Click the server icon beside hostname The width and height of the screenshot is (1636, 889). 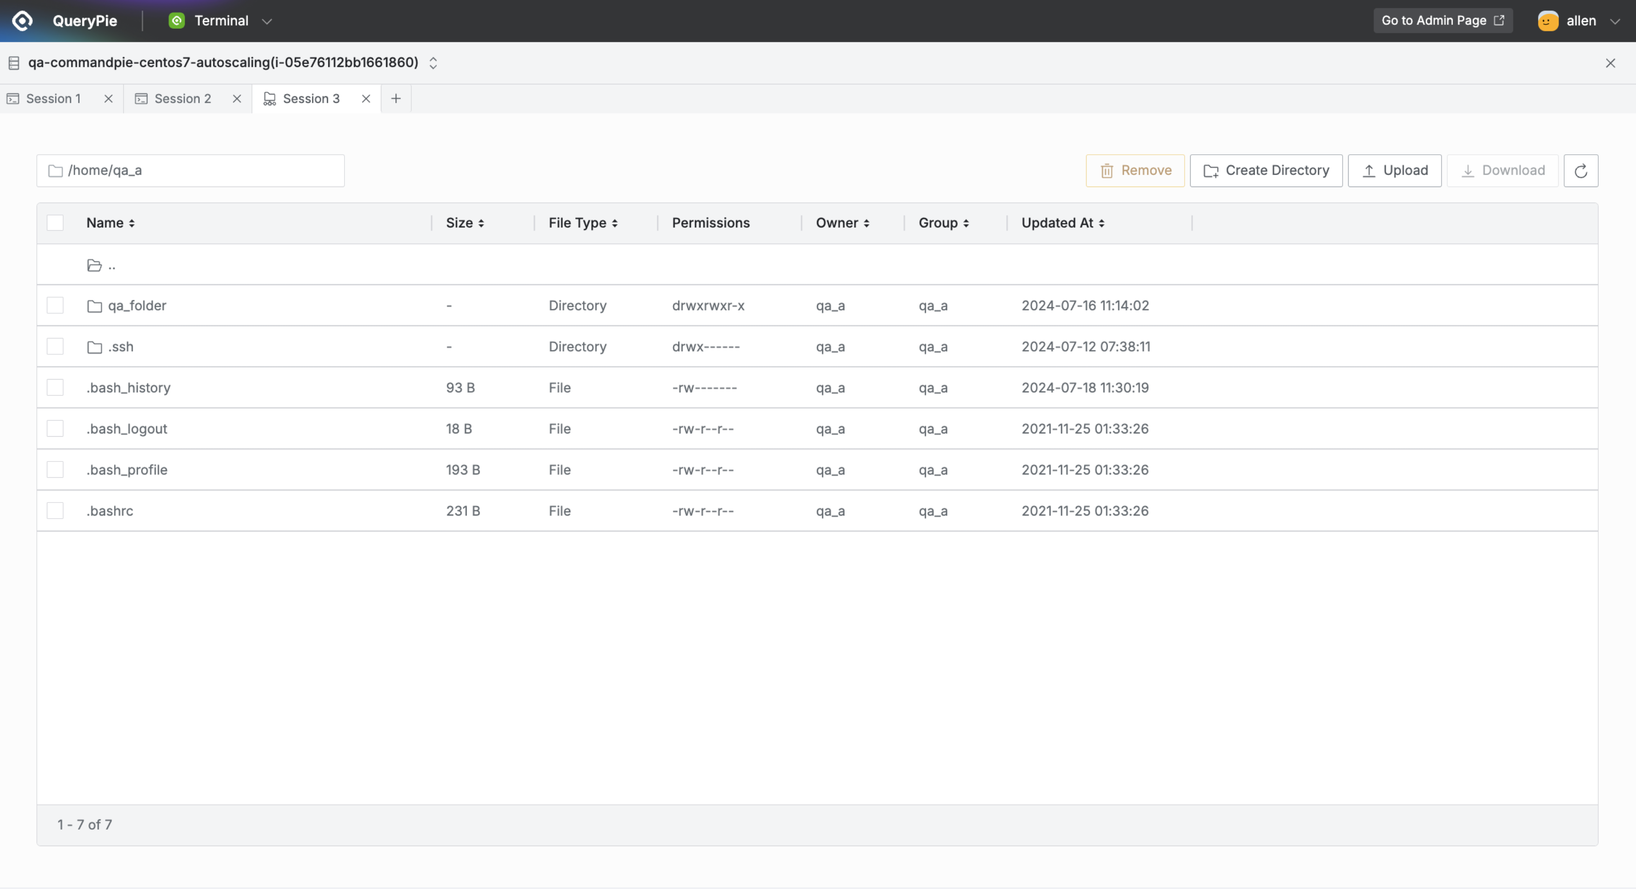tap(13, 62)
